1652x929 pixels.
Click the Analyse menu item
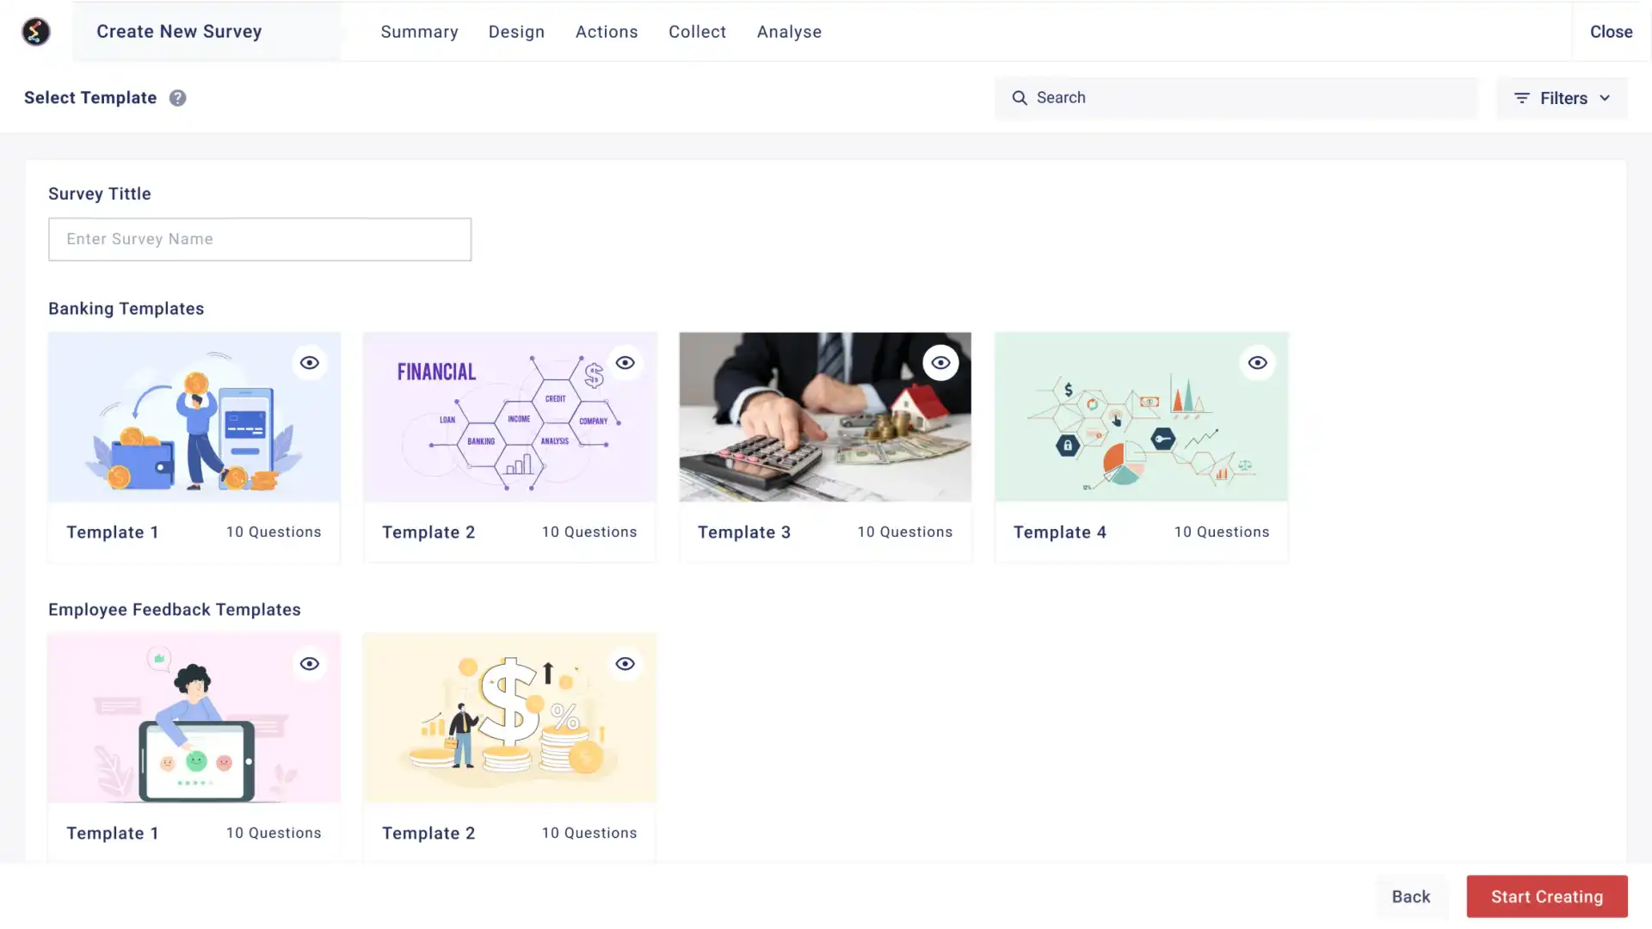point(790,31)
